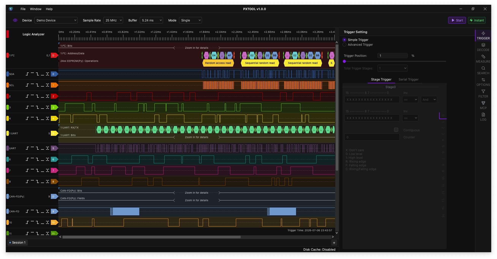The height and width of the screenshot is (259, 497).
Task: Click the Logic Analyzer header label
Action: tap(33, 34)
